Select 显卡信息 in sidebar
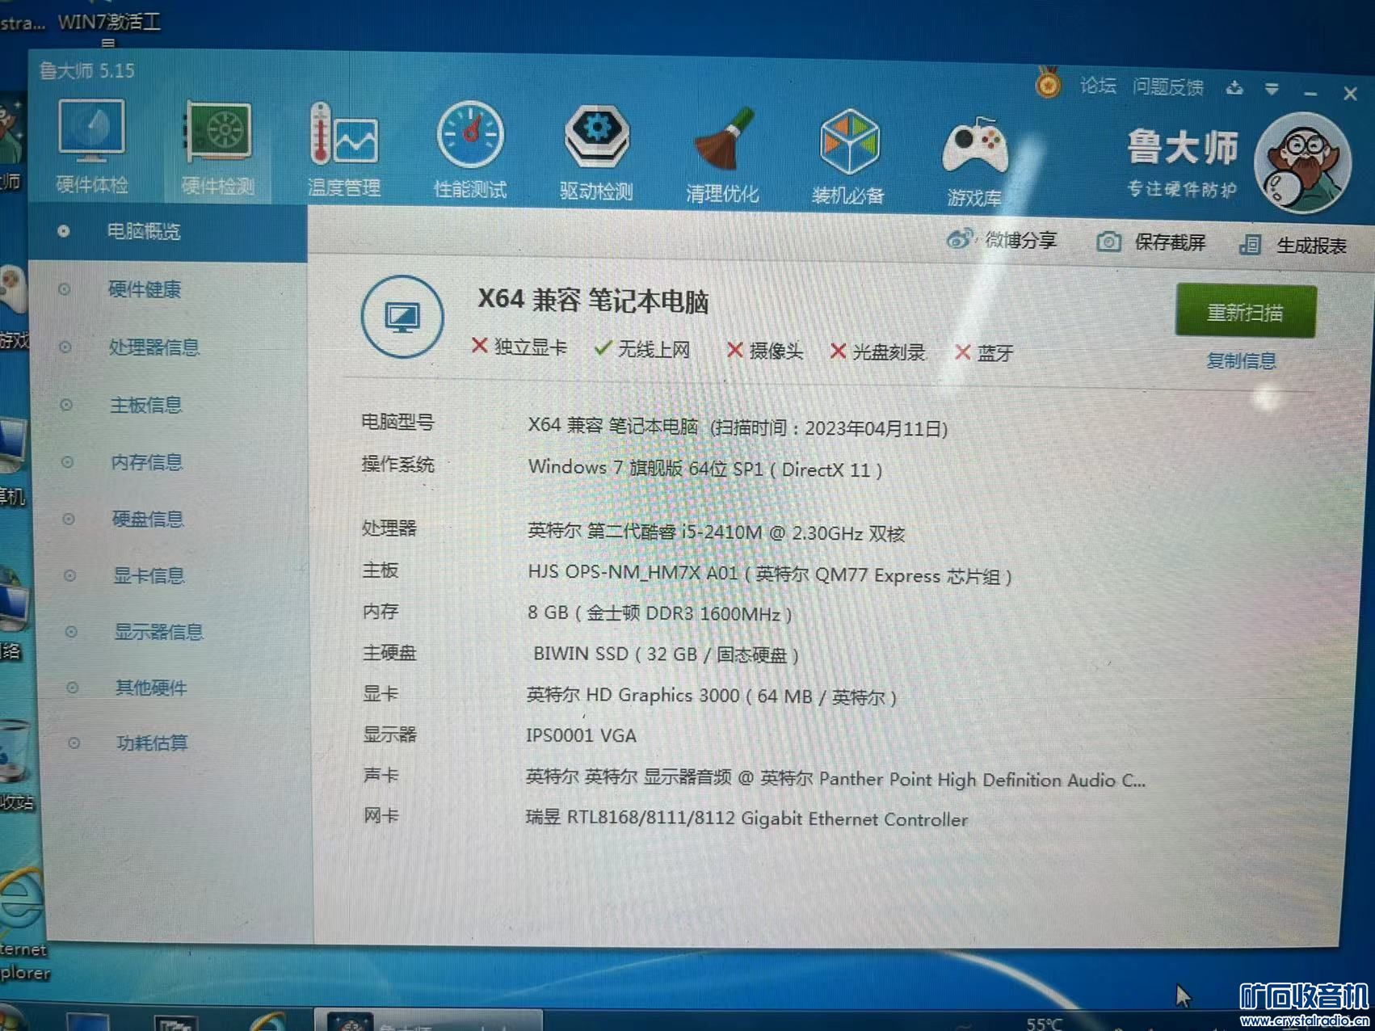This screenshot has width=1375, height=1031. pyautogui.click(x=149, y=575)
